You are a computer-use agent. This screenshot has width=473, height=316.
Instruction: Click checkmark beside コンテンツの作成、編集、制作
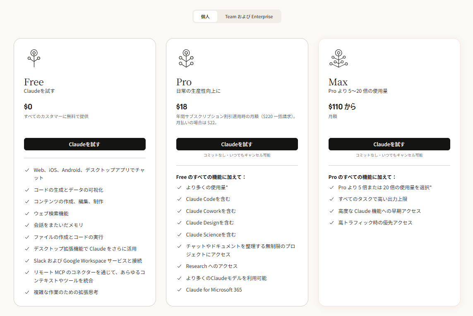click(x=27, y=202)
